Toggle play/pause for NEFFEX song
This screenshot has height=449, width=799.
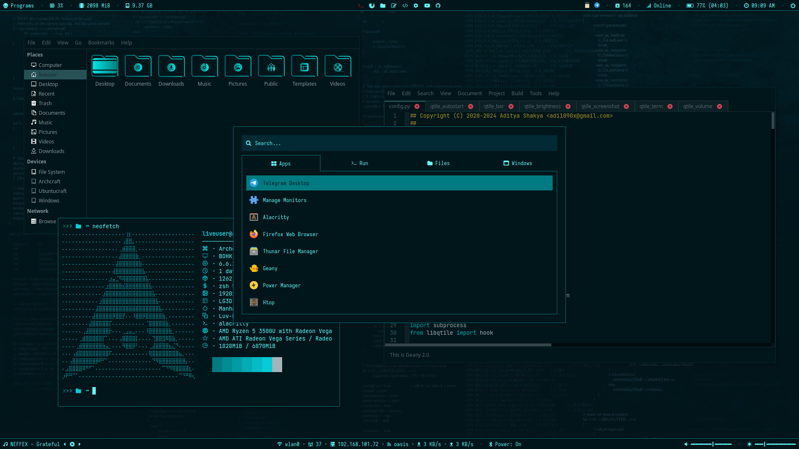(72, 444)
